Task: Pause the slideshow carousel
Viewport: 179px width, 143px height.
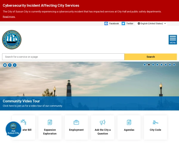Action: (5, 65)
